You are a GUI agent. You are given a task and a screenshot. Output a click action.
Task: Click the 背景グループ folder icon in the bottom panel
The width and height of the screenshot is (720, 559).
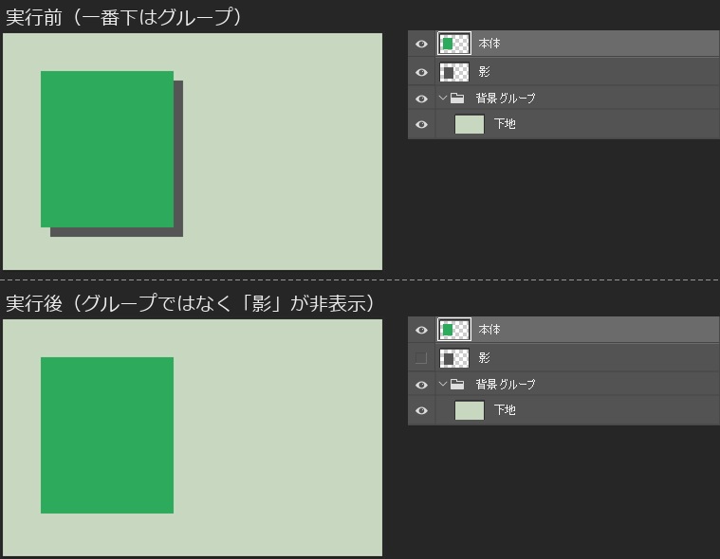(457, 384)
